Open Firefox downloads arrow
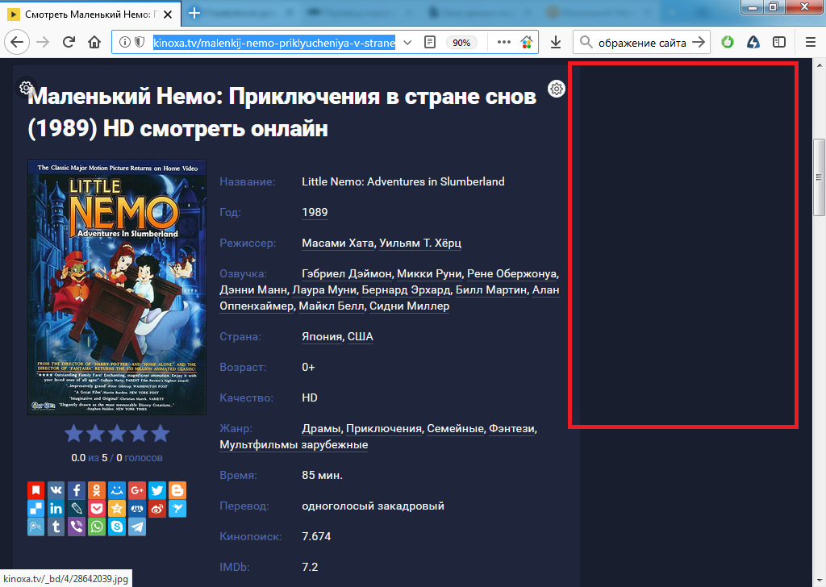Screen dimensions: 826x587 [x=556, y=42]
